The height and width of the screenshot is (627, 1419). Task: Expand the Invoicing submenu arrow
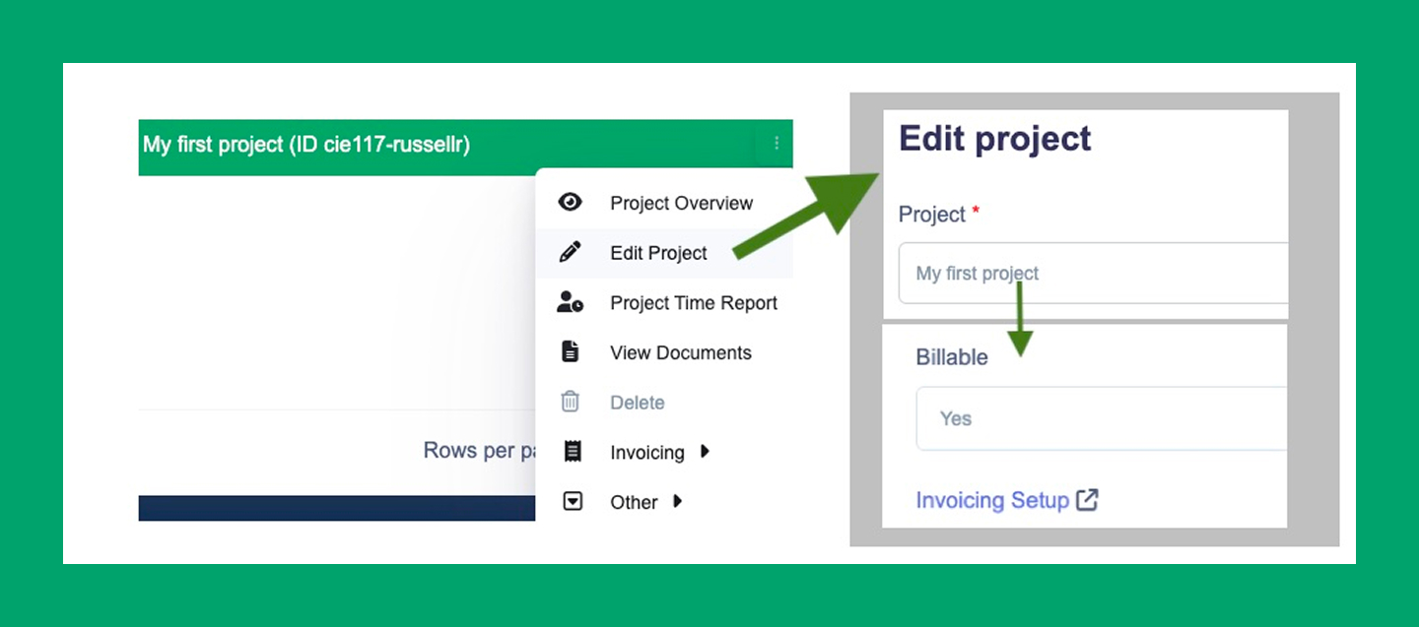(703, 452)
